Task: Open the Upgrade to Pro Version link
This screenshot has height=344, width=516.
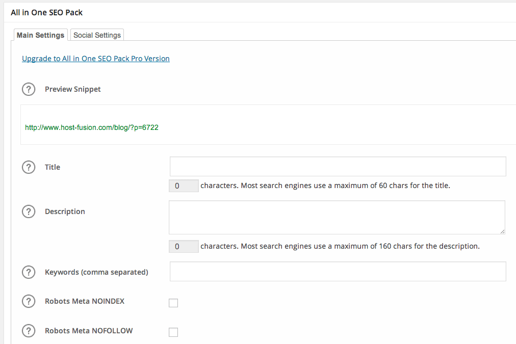Action: [96, 59]
